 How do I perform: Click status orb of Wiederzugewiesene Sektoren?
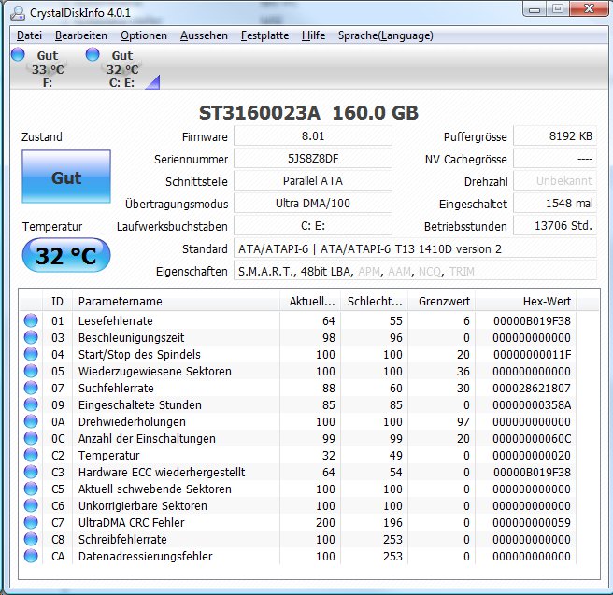tap(31, 371)
